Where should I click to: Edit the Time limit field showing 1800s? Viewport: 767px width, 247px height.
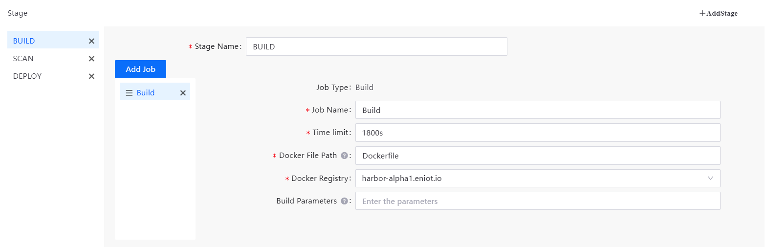pyautogui.click(x=538, y=133)
